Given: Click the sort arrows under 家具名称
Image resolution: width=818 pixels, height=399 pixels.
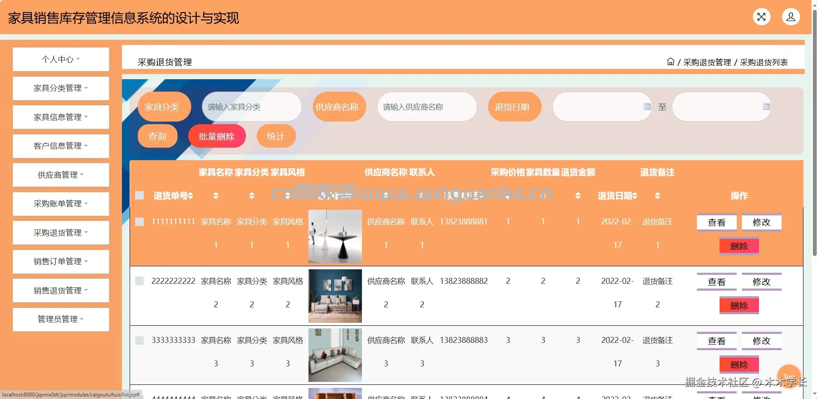Looking at the screenshot, I should pyautogui.click(x=216, y=196).
